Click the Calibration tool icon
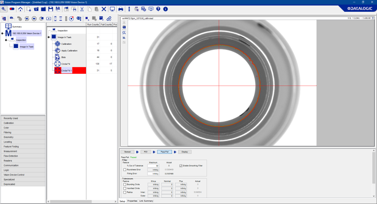The width and height of the screenshot is (377, 204). (57, 44)
